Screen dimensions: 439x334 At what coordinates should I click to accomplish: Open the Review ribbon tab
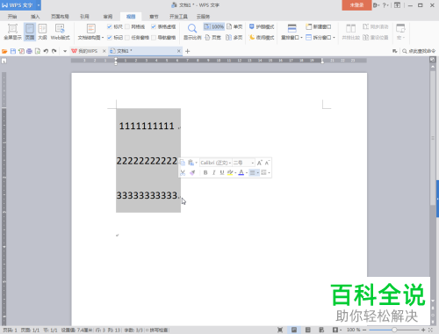pyautogui.click(x=108, y=17)
